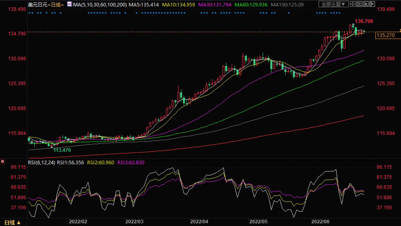Click the left axis 130.096 price label
The image size is (401, 226).
click(x=17, y=59)
